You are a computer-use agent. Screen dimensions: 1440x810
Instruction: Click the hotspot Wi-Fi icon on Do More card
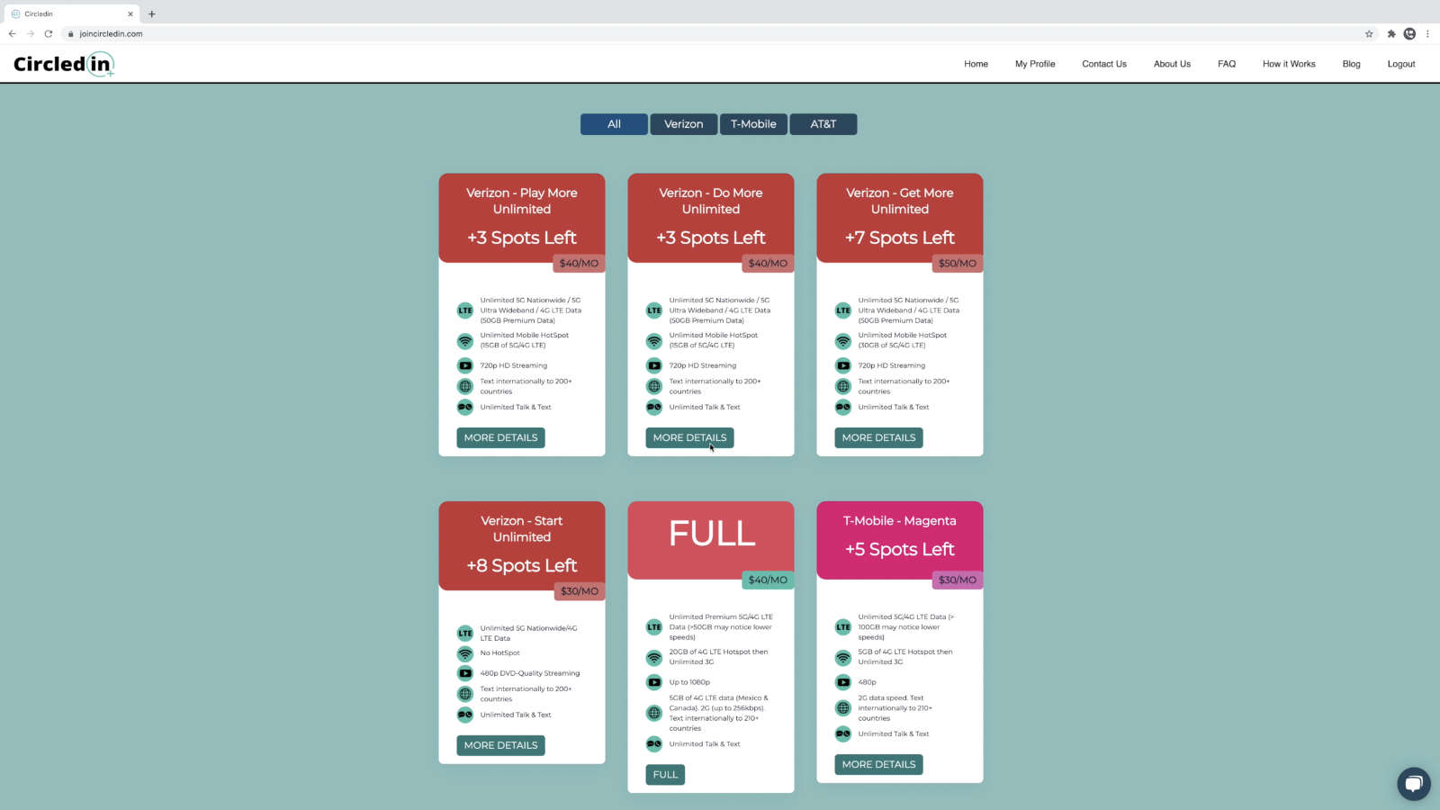[653, 341]
